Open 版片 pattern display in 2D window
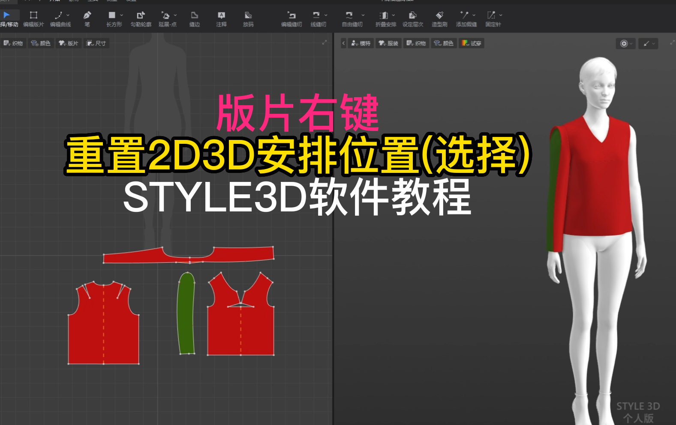The height and width of the screenshot is (425, 676). pos(69,43)
